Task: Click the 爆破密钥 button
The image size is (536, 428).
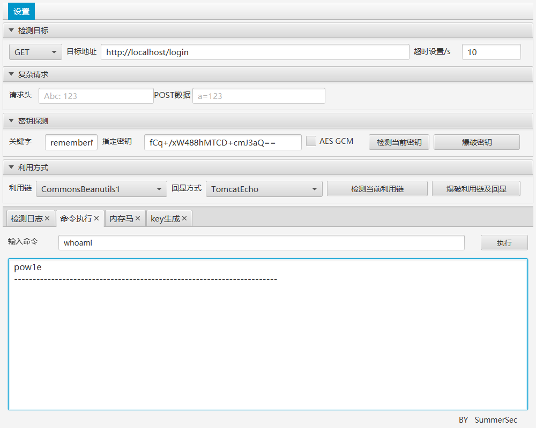Action: (477, 142)
